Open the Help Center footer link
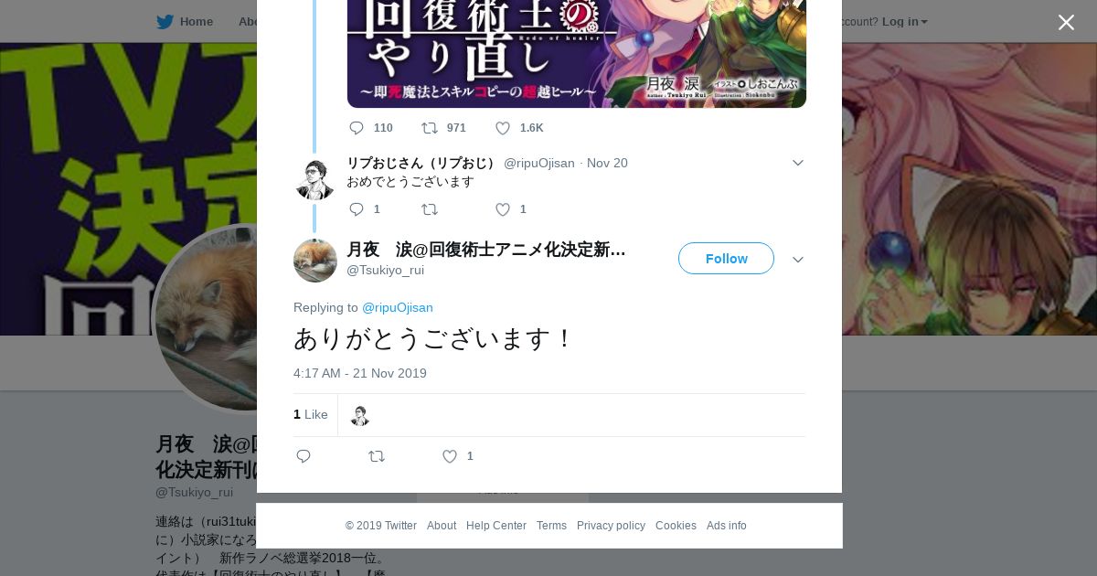This screenshot has height=576, width=1097. click(x=496, y=526)
